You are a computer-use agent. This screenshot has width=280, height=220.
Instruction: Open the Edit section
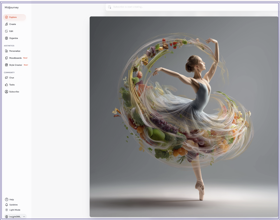pyautogui.click(x=11, y=31)
